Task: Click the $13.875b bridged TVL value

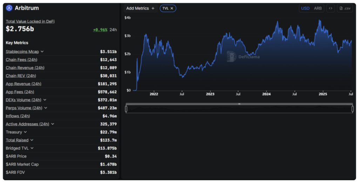Action: [107, 148]
